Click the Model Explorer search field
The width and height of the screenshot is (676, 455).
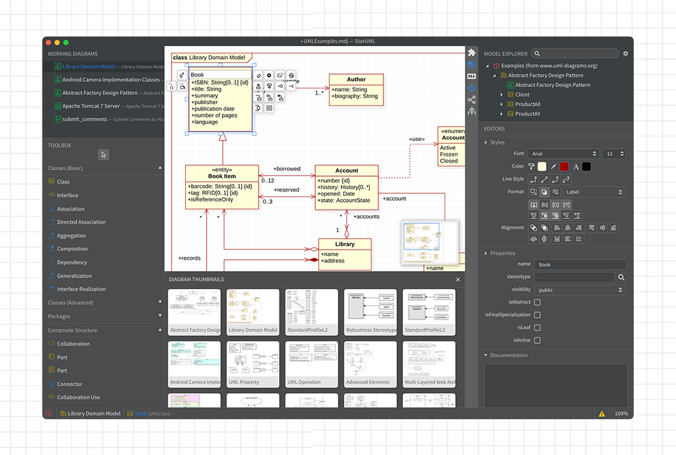pyautogui.click(x=575, y=53)
